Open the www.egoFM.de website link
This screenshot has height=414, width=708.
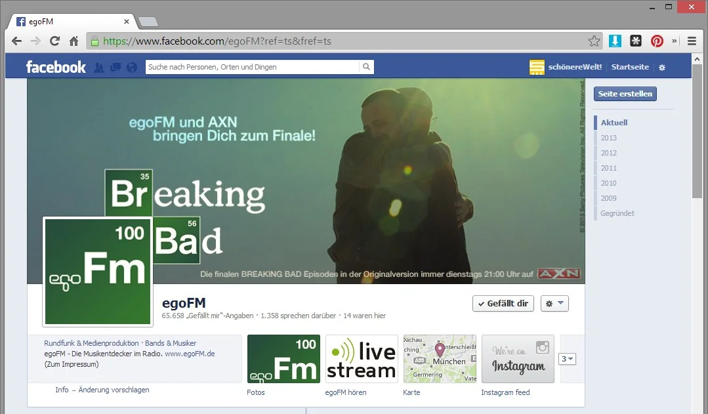click(x=190, y=354)
